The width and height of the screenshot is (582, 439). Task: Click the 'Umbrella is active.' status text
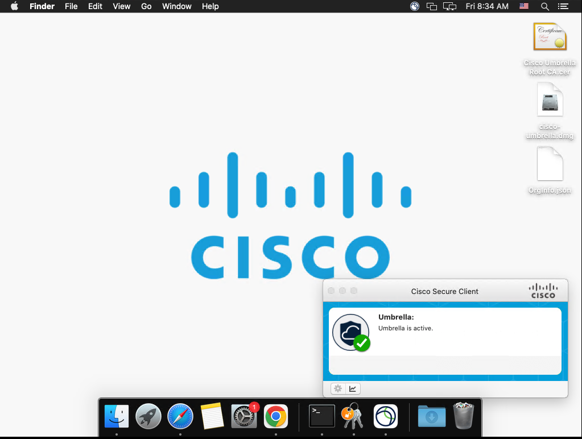(405, 328)
